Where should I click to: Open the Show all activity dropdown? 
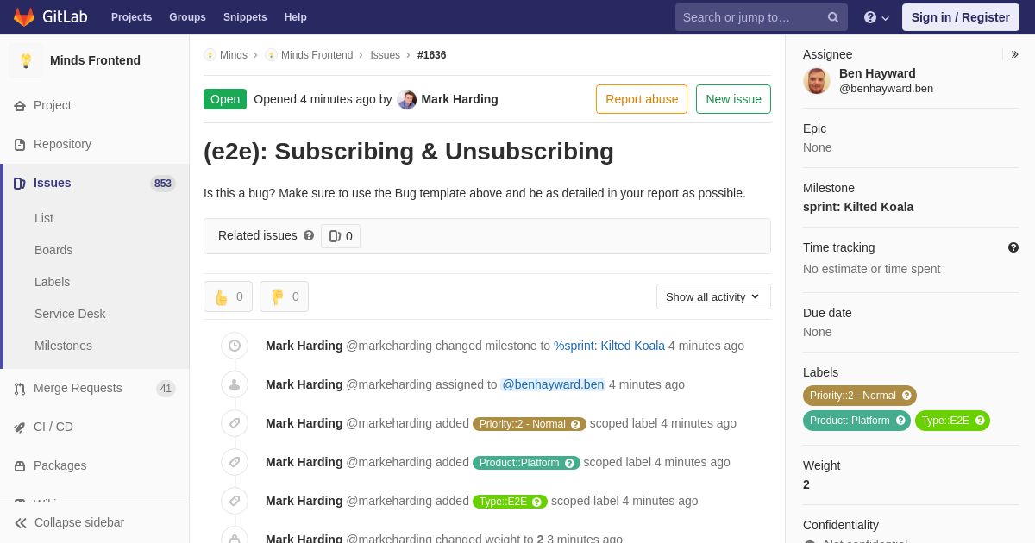[x=713, y=296]
